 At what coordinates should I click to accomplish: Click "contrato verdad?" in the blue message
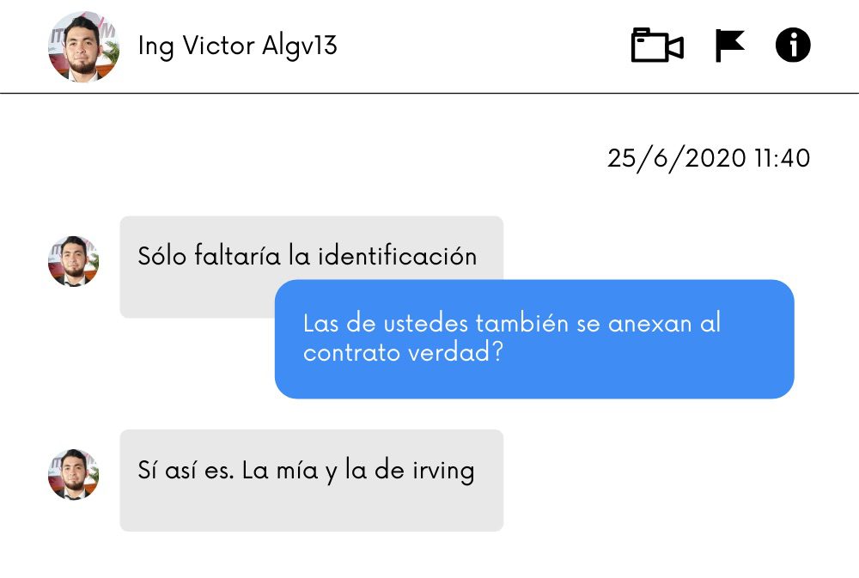pos(403,352)
